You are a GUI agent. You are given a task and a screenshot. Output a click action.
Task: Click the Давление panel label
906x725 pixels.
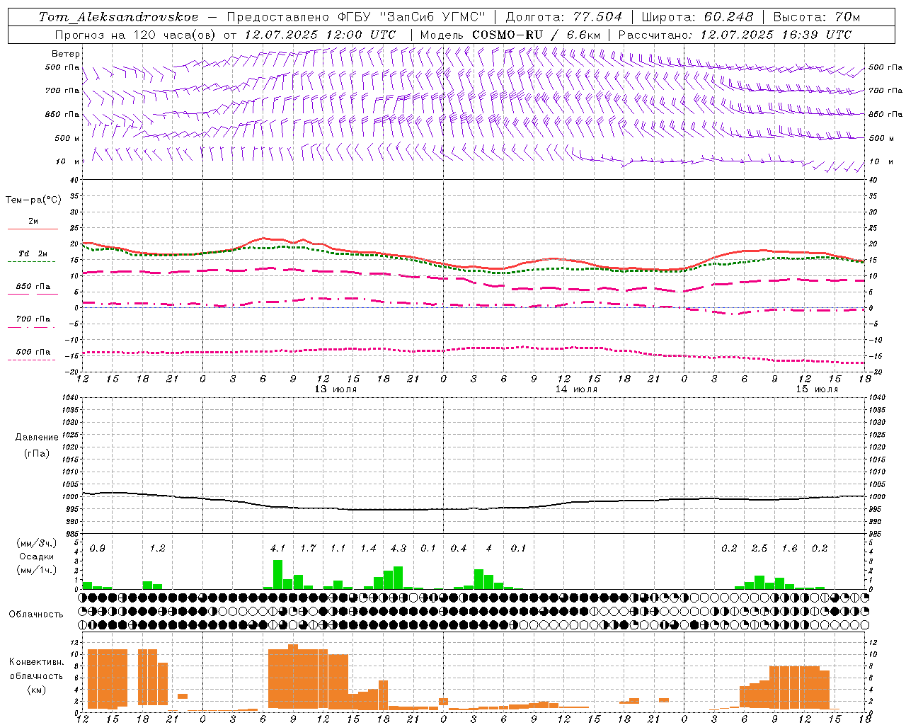pos(37,438)
